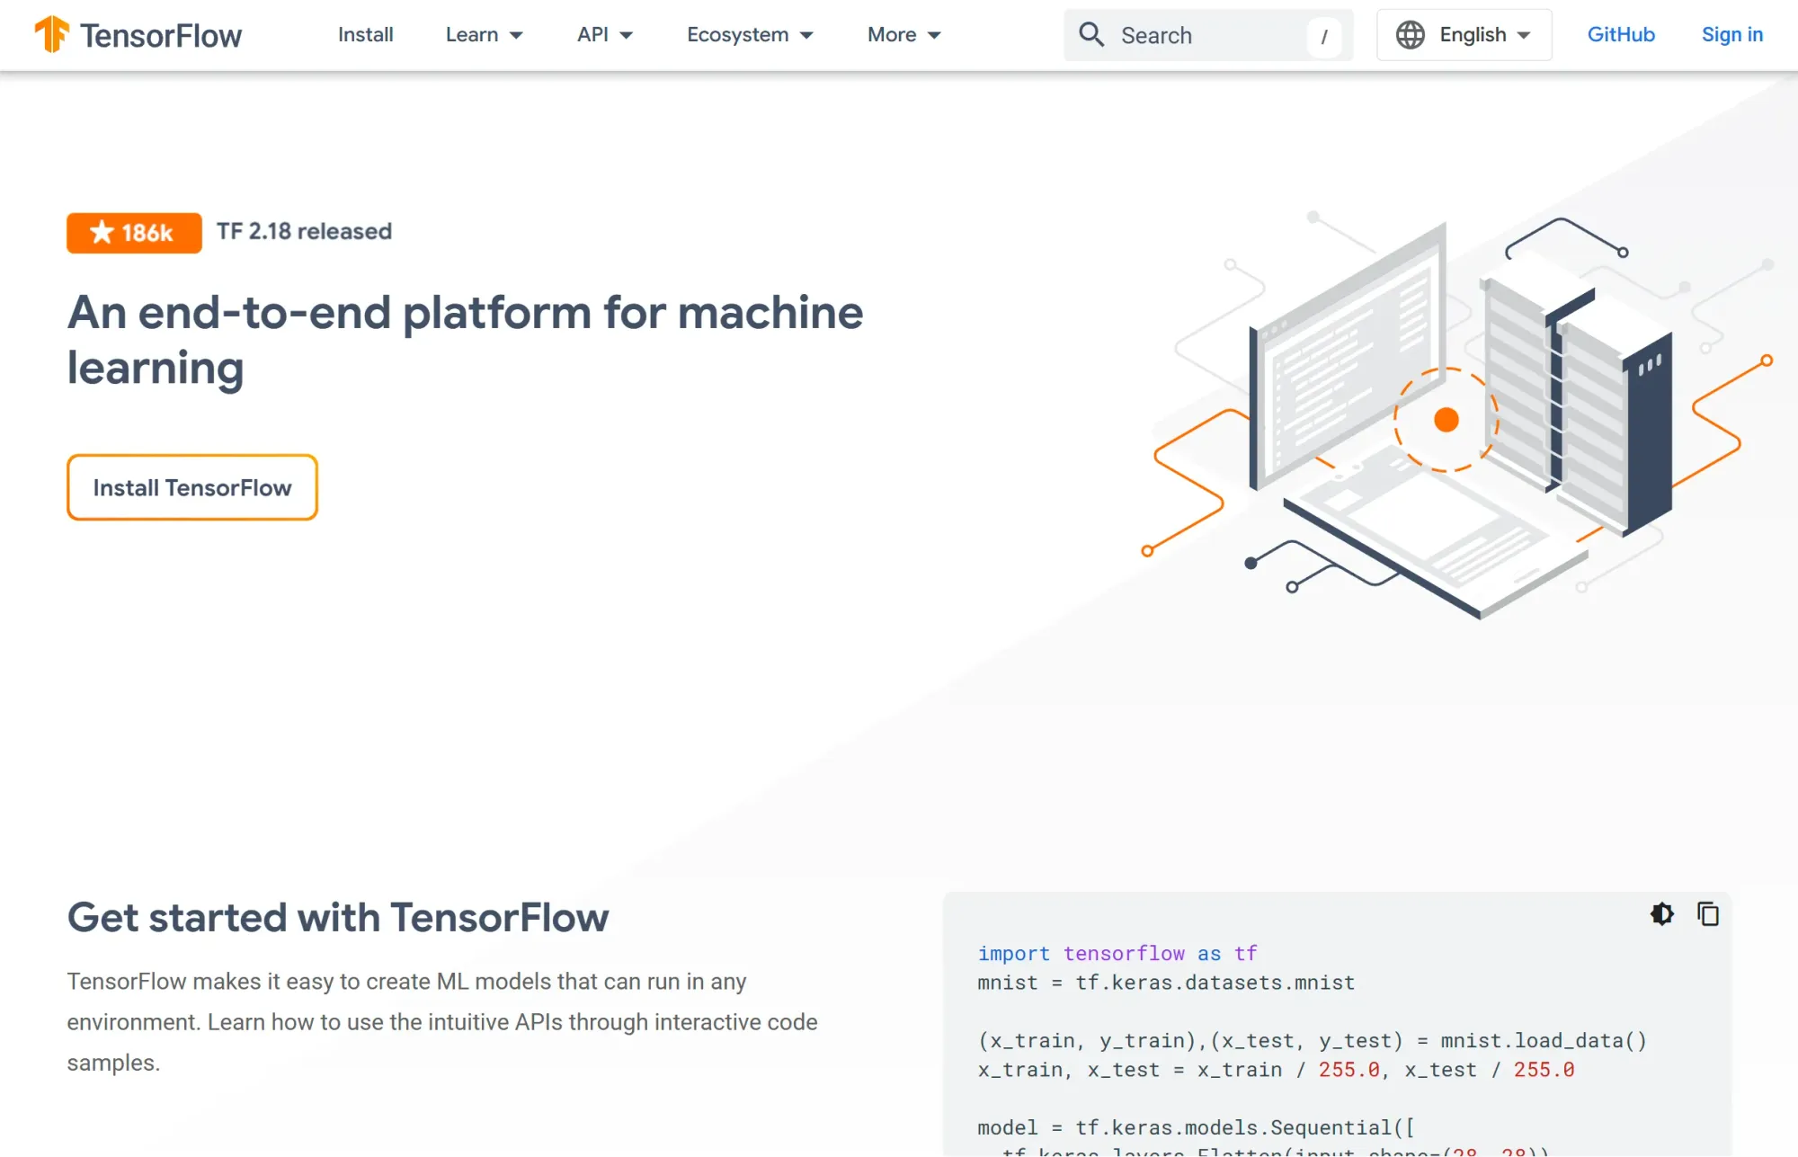Click the TensorFlow logo icon

pos(51,34)
